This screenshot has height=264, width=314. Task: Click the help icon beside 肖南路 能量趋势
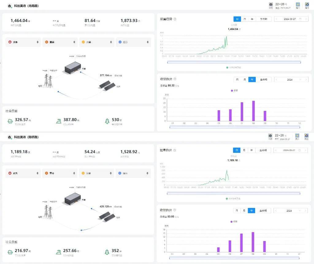click(x=175, y=19)
